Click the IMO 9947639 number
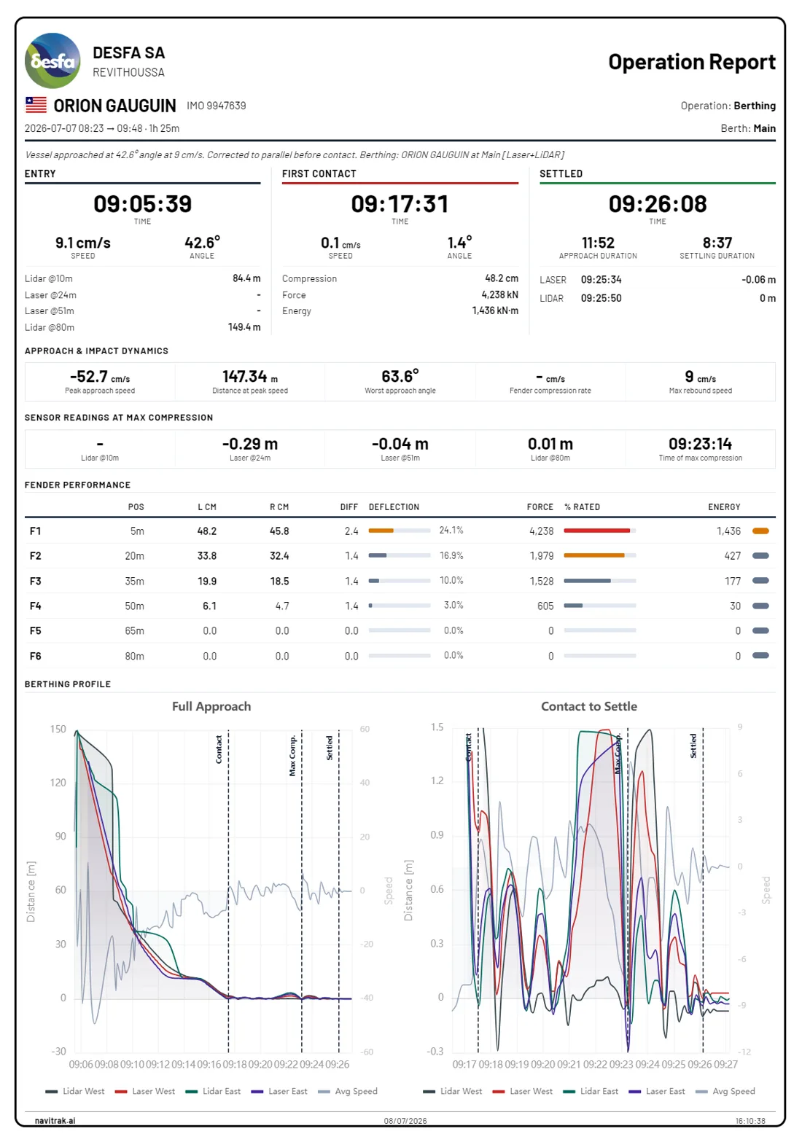The image size is (802, 1134). click(216, 106)
